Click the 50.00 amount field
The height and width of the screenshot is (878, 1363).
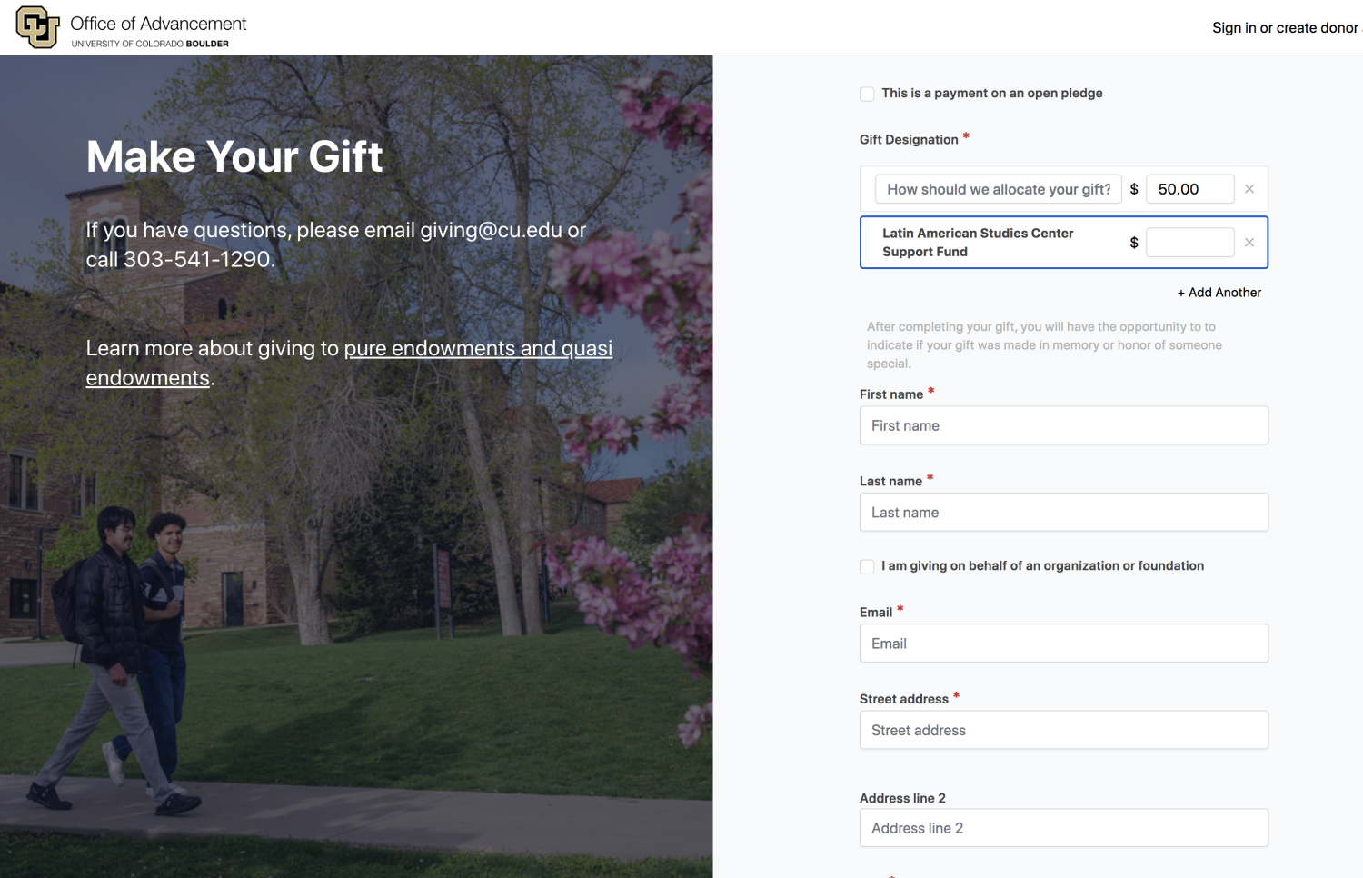1189,189
